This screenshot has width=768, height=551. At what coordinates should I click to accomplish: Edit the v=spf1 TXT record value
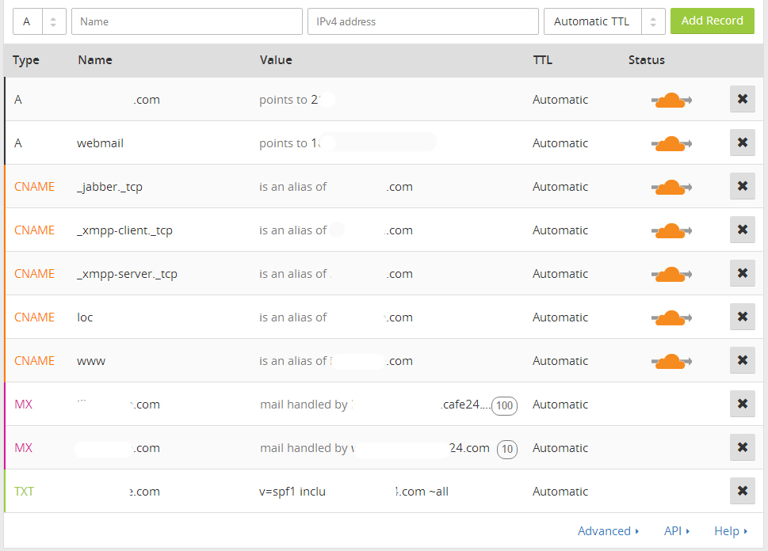pos(353,492)
